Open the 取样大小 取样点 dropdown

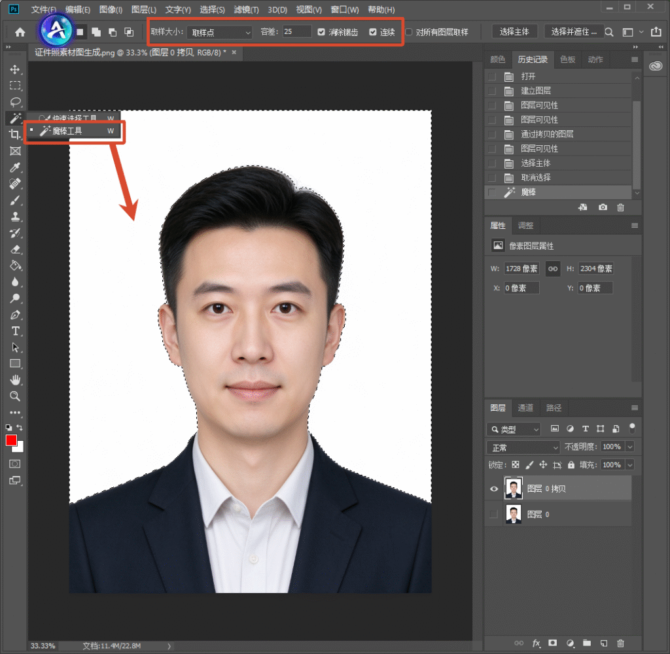tap(220, 33)
